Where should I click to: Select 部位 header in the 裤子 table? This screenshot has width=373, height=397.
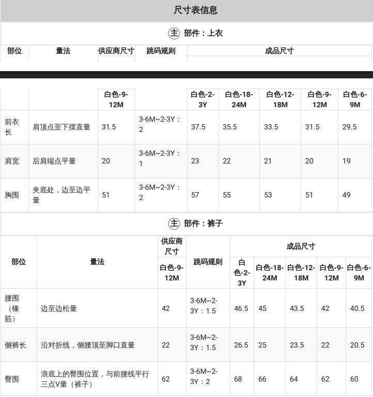19,262
